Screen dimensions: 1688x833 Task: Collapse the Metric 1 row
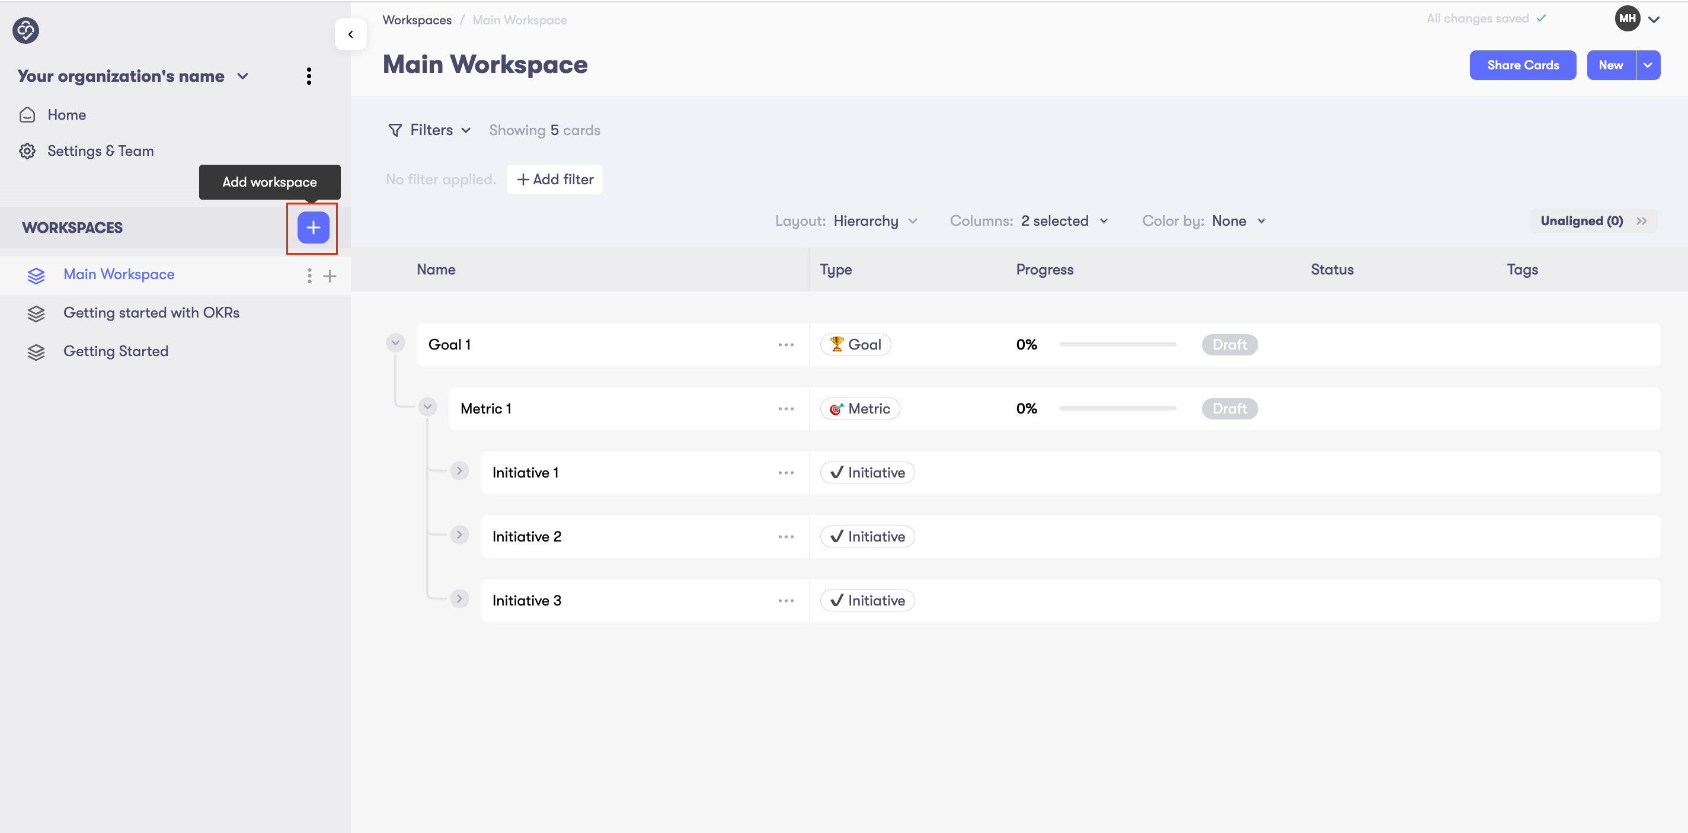coord(427,406)
